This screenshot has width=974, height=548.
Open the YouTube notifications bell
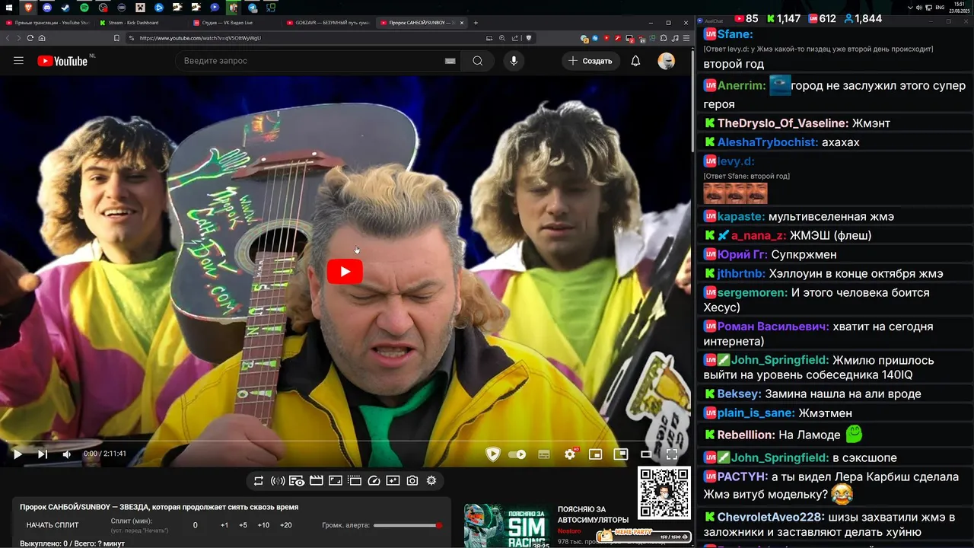(x=635, y=61)
